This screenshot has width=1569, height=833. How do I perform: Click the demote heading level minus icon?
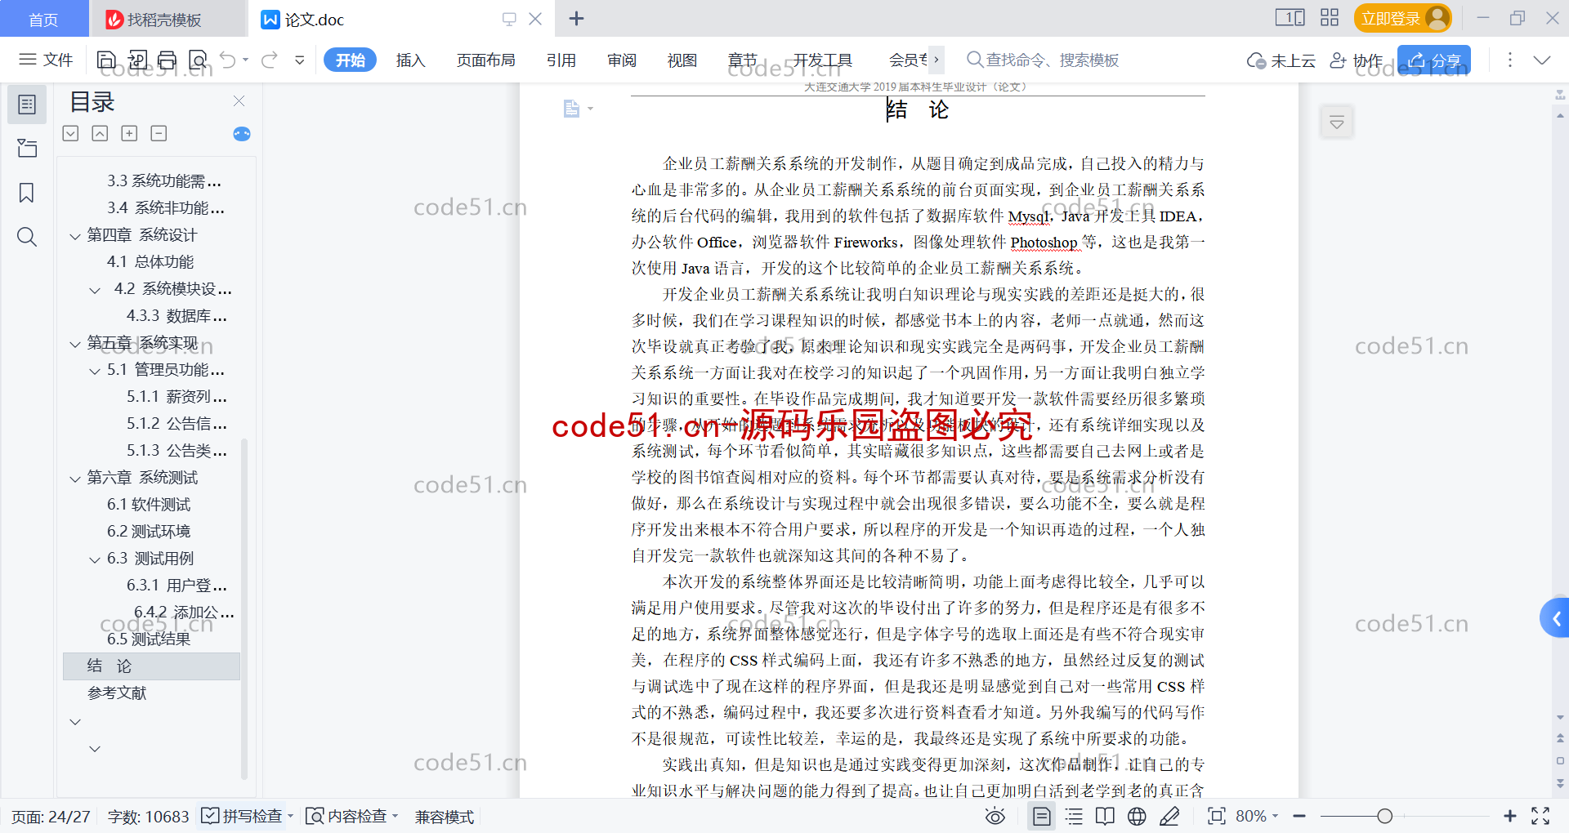(x=159, y=133)
